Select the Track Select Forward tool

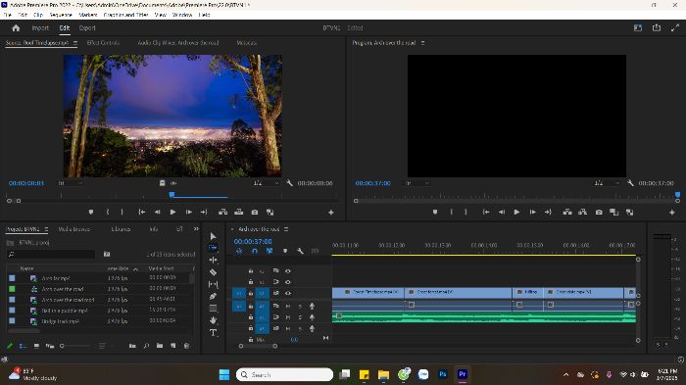(x=213, y=248)
